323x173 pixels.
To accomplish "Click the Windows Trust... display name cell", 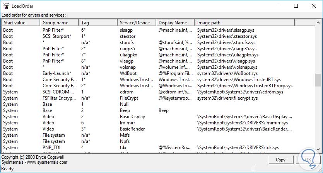I will click(x=176, y=80).
